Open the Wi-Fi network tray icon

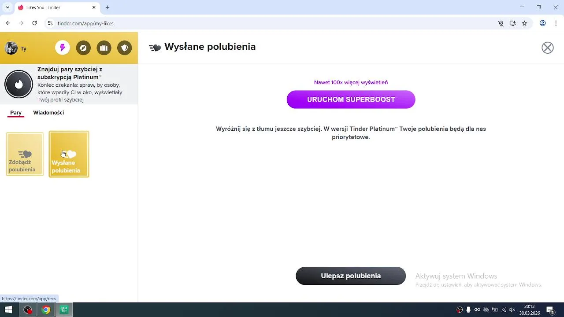[x=504, y=310]
